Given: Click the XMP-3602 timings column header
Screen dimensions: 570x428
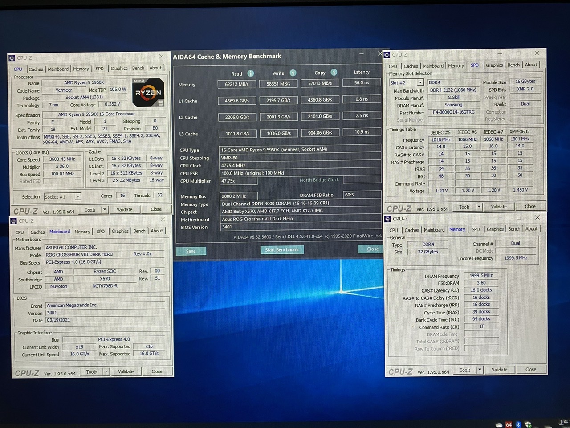Looking at the screenshot, I should [x=519, y=132].
